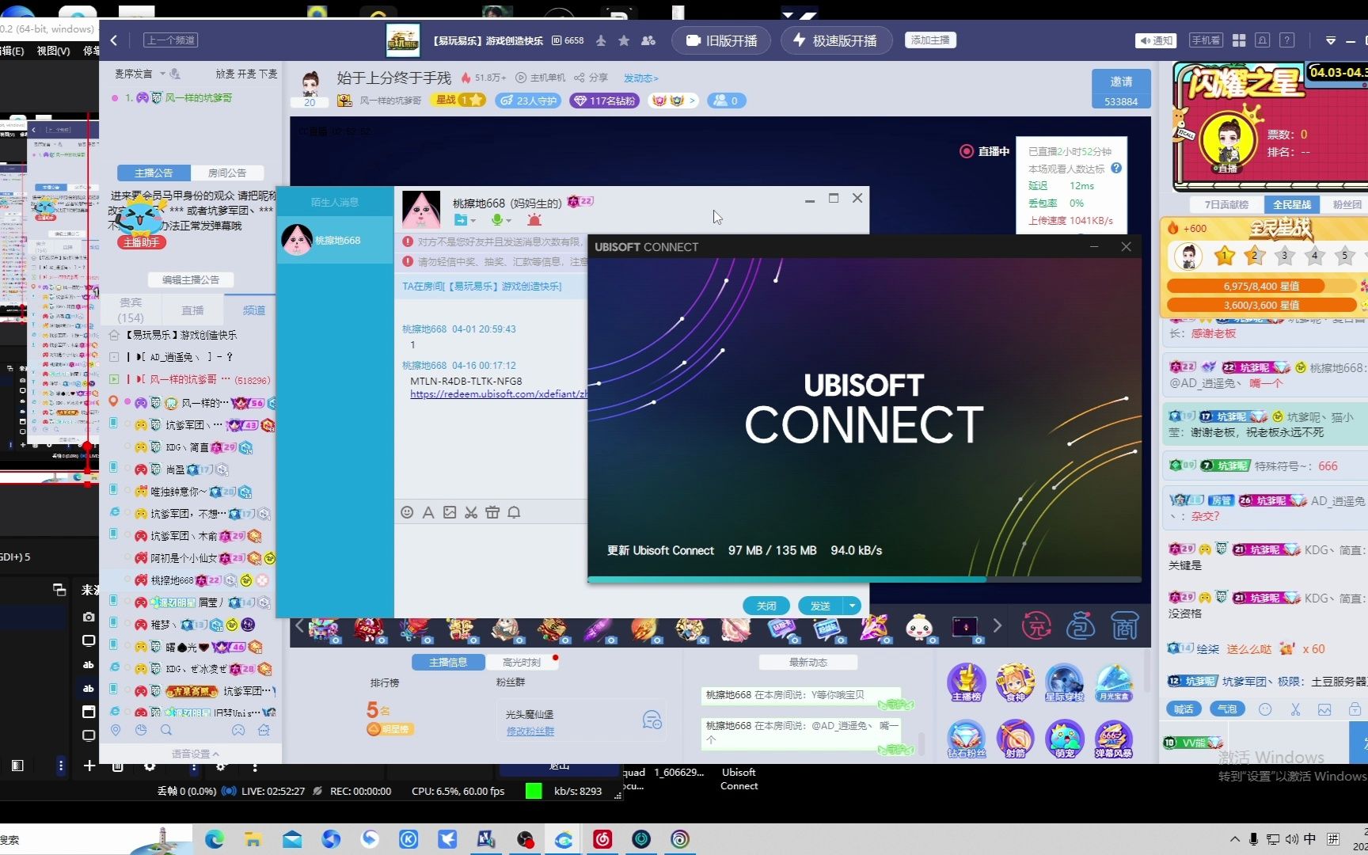1368x855 pixels.
Task: Expand the top-right triangle menu dropdown
Action: point(1331,40)
